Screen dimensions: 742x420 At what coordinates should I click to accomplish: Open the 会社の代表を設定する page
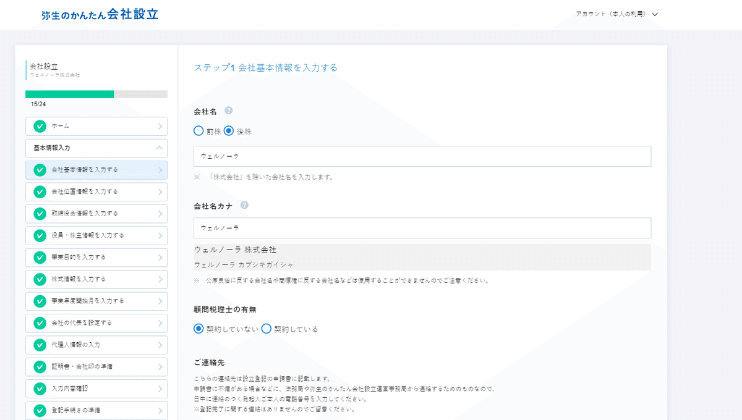click(96, 322)
